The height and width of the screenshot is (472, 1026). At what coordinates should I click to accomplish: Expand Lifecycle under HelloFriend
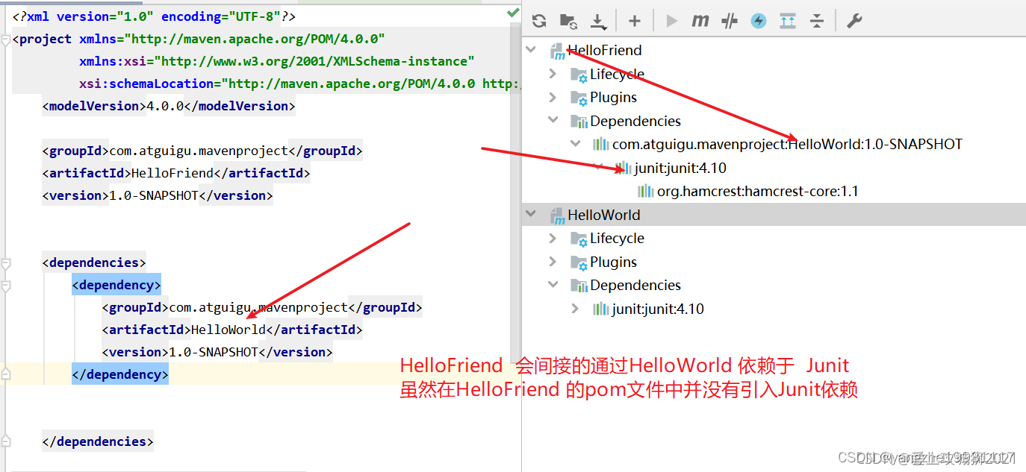coord(553,74)
